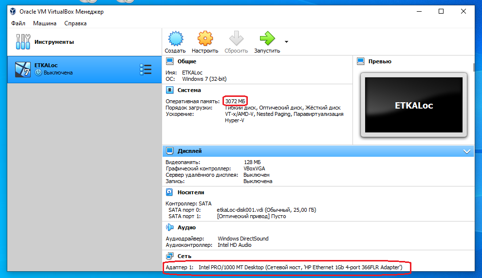This screenshot has height=278, width=482.
Task: Click the ETKALoc preview thumbnail
Action: point(414,105)
